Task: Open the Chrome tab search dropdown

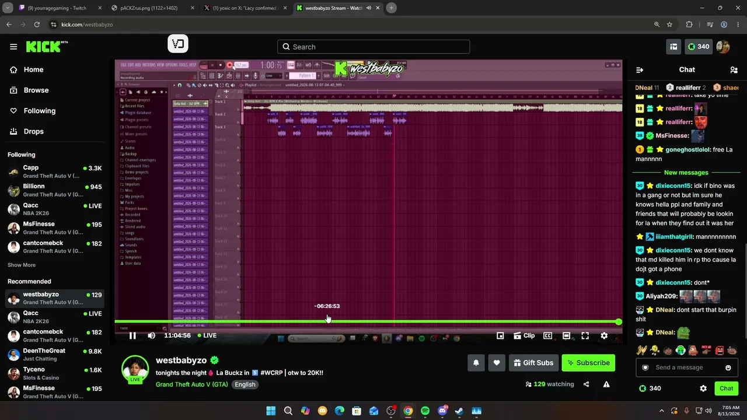Action: (8, 8)
